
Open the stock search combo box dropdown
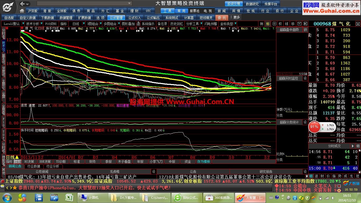(x=129, y=3)
